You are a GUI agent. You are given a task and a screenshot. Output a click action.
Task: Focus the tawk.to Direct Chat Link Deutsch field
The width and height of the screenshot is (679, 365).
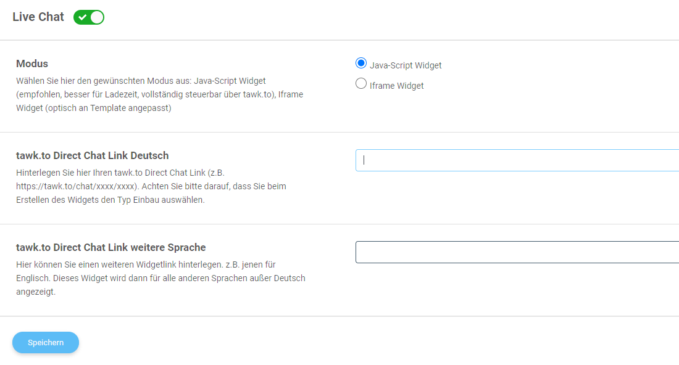(x=517, y=160)
